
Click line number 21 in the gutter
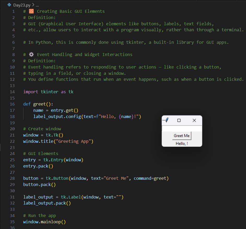pos(12,135)
